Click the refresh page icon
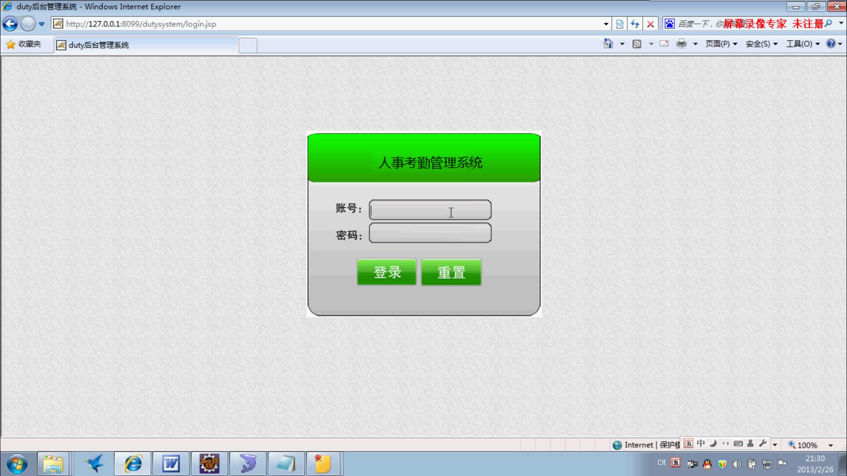Screen dimensions: 847x476 tap(635, 24)
